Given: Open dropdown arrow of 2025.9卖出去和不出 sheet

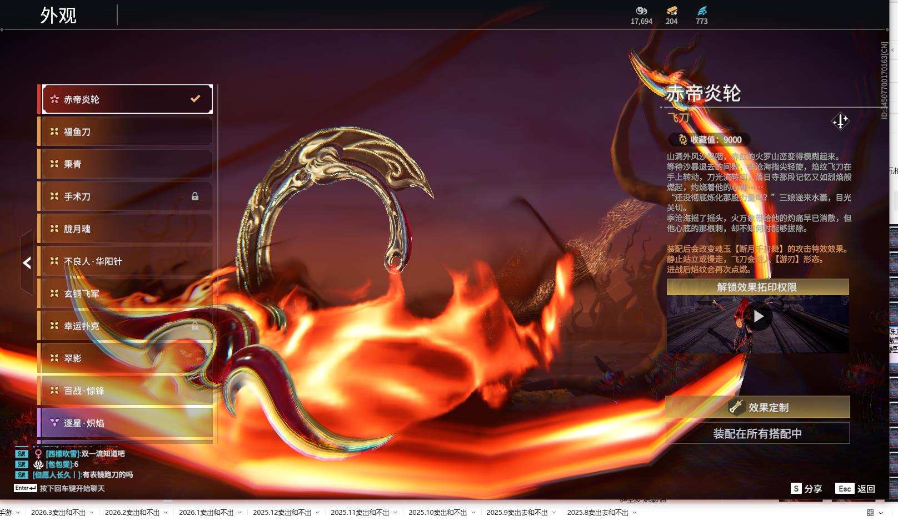Looking at the screenshot, I should tap(554, 513).
